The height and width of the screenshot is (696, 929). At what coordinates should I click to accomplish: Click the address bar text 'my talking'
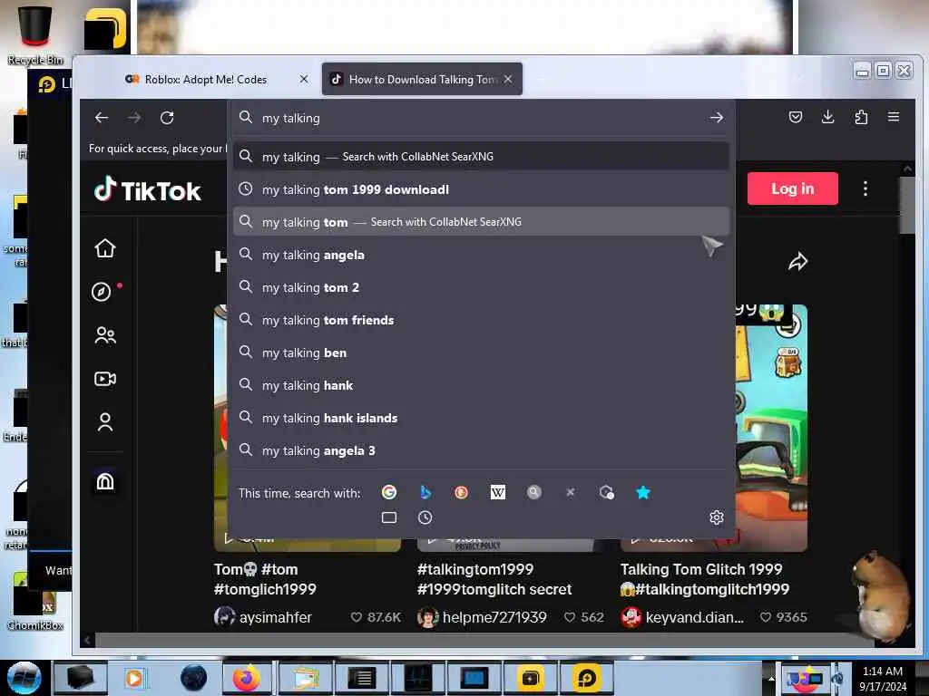pyautogui.click(x=291, y=118)
